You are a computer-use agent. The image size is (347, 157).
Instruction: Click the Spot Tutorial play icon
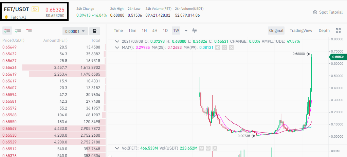[315, 12]
